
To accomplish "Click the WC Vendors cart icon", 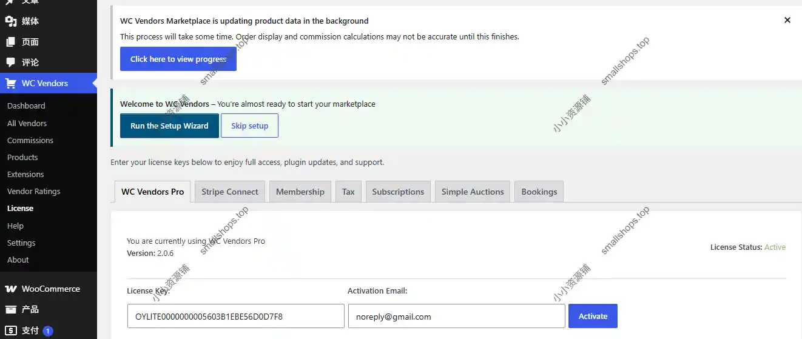I will pos(11,83).
